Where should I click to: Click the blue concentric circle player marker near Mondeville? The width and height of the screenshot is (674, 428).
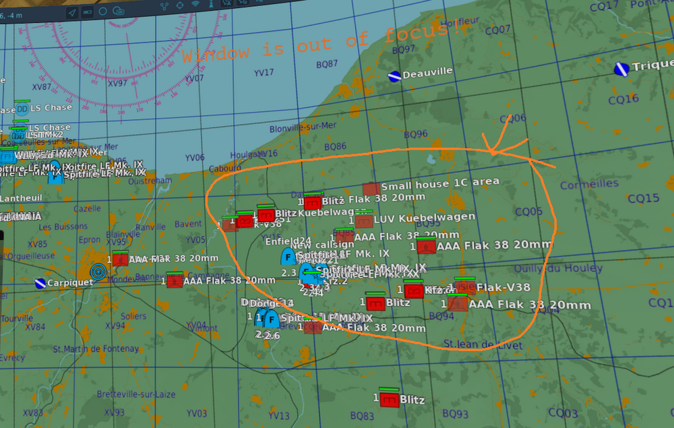tap(98, 272)
